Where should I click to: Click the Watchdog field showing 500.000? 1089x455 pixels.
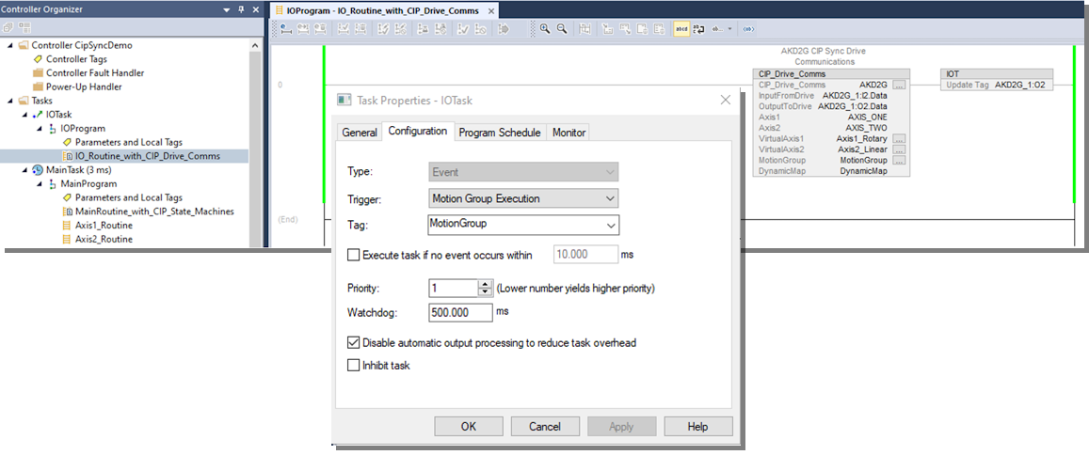point(461,313)
